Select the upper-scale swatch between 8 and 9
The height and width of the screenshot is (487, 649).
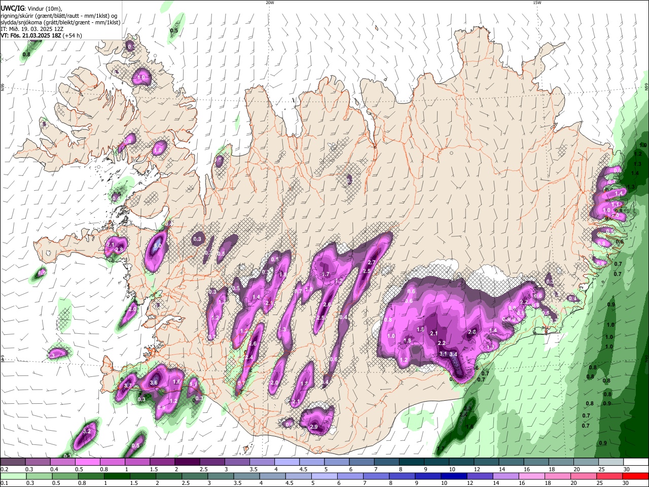[x=412, y=462]
